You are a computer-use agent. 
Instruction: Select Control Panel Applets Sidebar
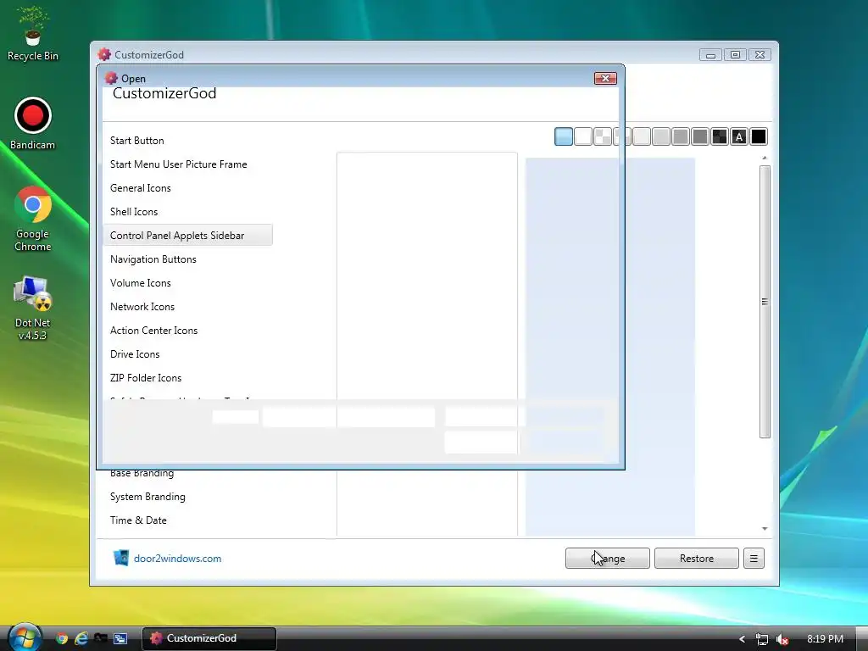(187, 236)
